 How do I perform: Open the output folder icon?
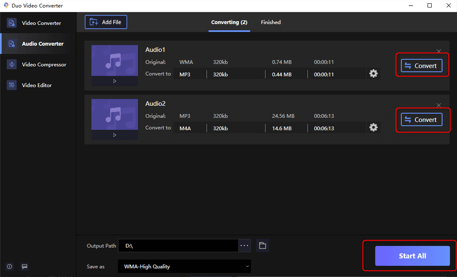(x=263, y=246)
